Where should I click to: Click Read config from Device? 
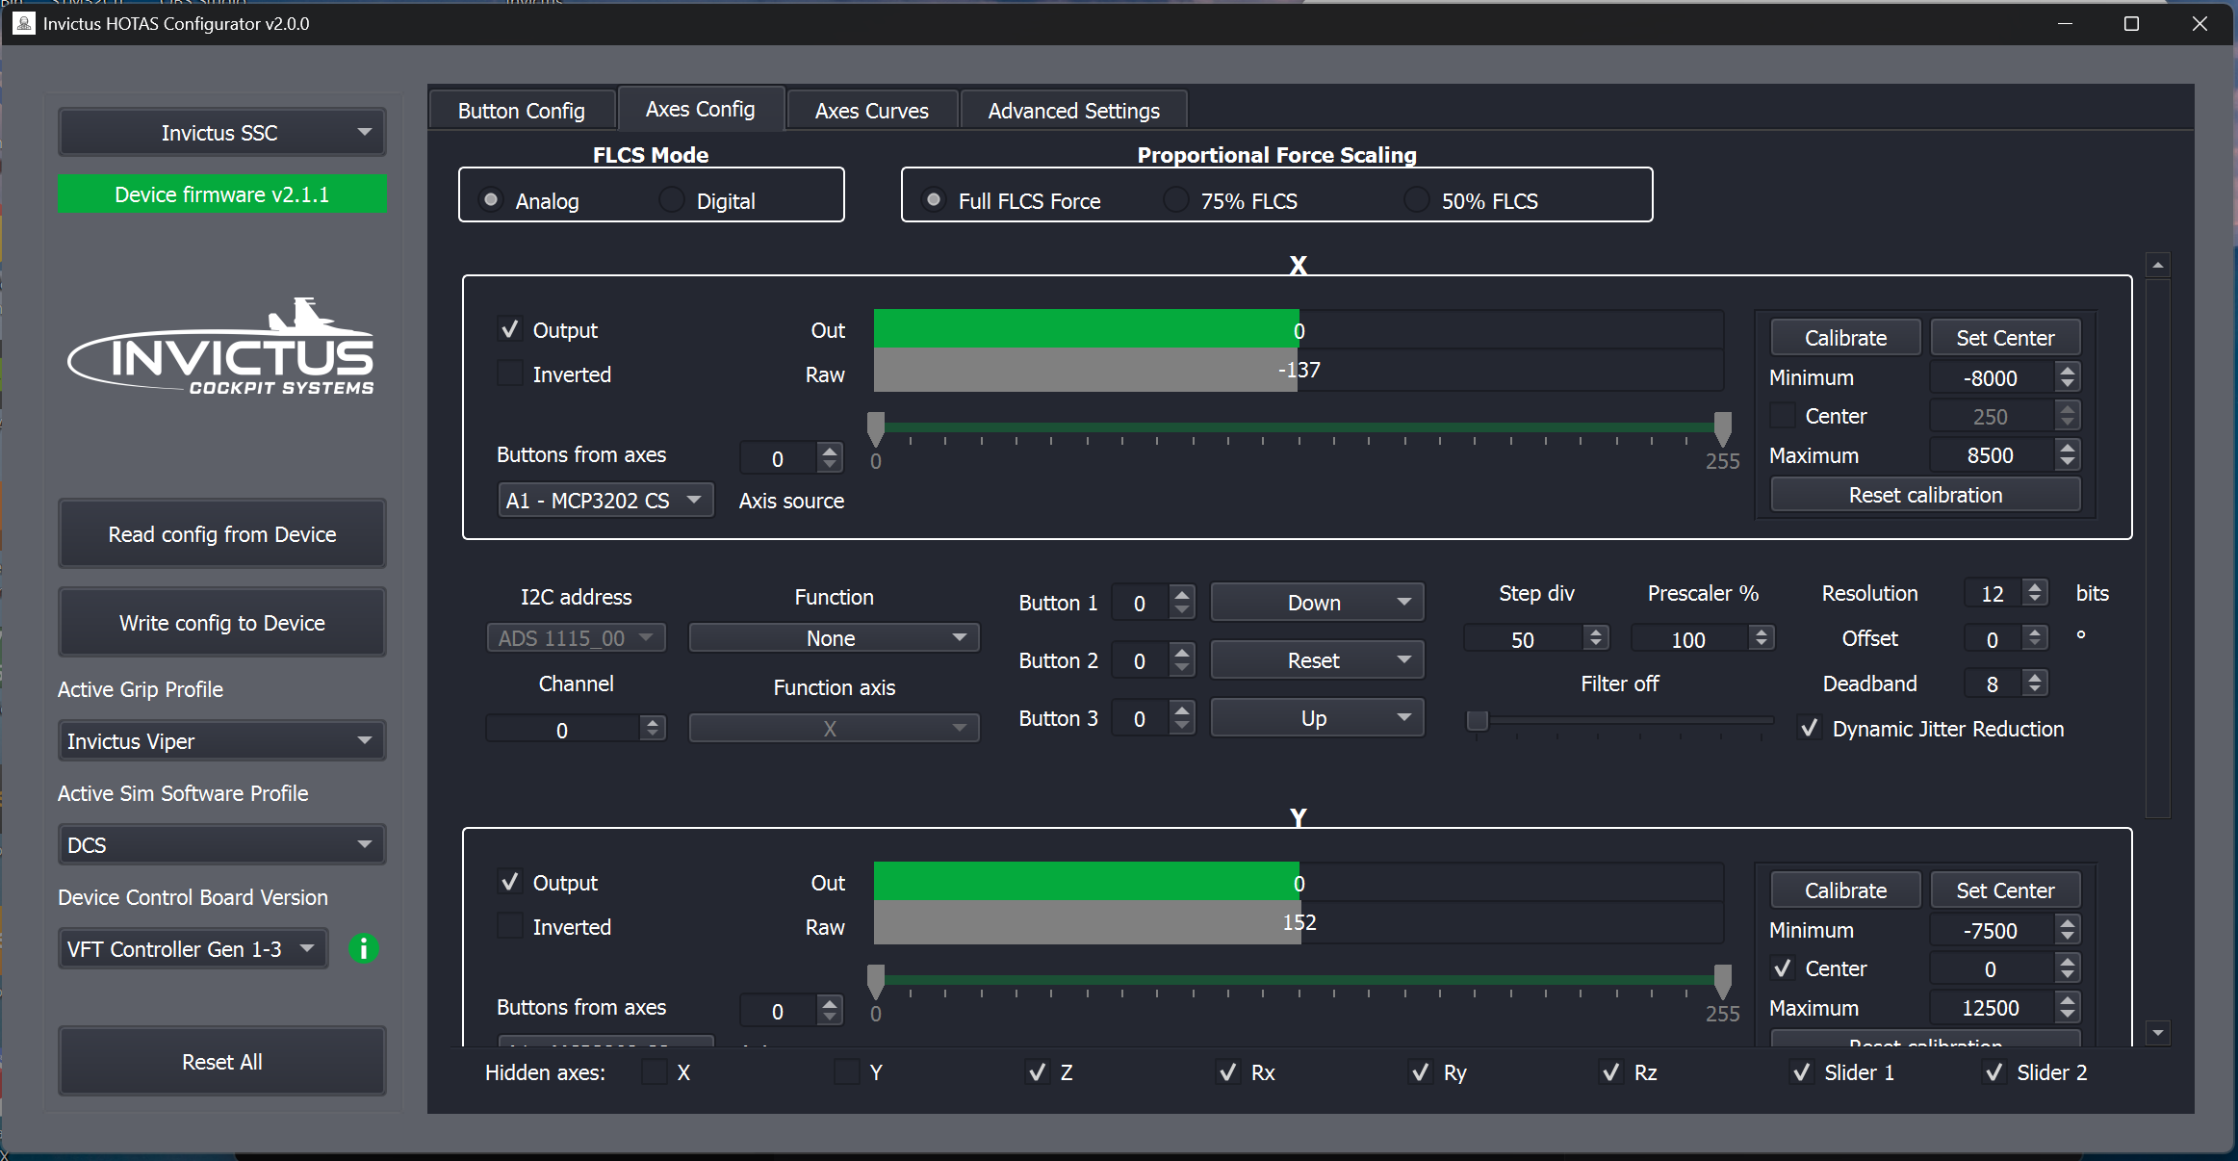221,534
